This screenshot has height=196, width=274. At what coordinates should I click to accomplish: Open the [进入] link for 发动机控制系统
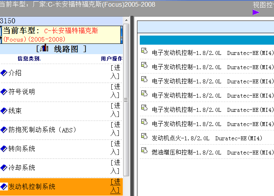point(115,186)
